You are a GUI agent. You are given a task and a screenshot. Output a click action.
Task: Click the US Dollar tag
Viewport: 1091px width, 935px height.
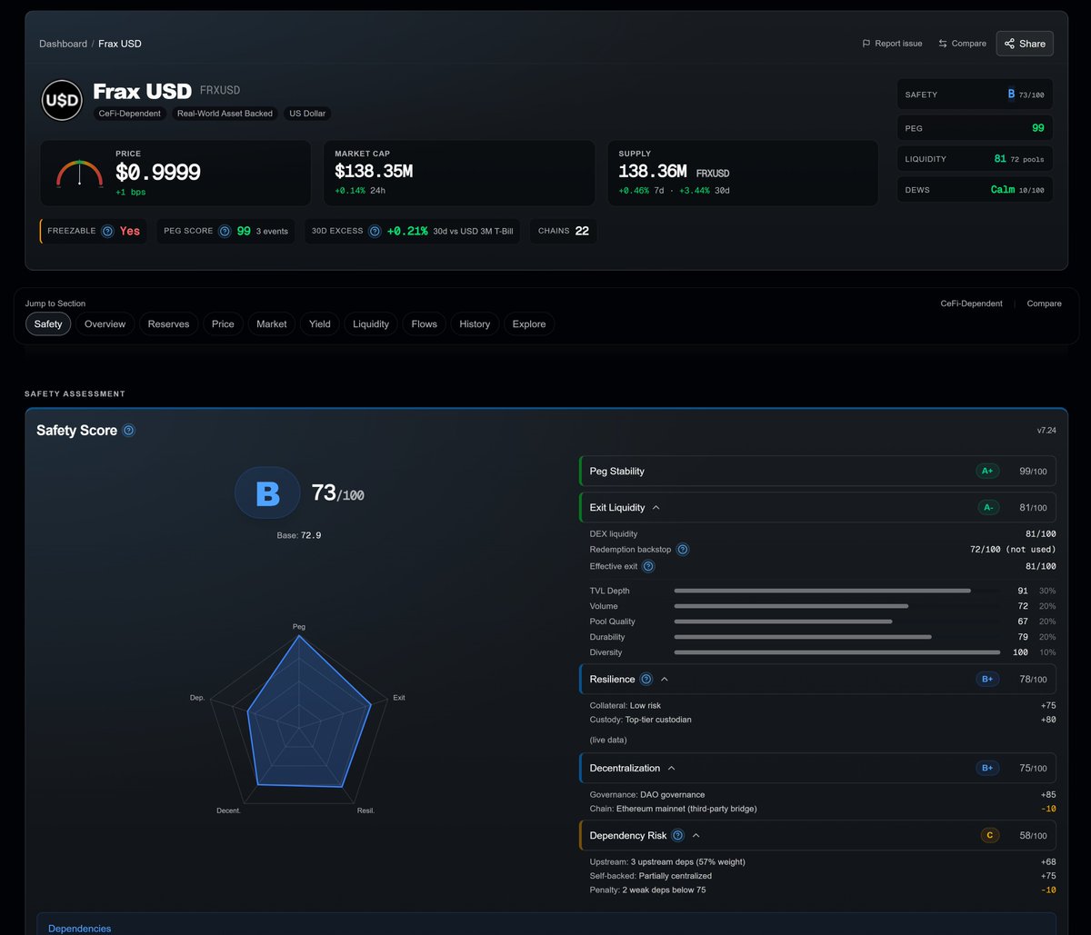[307, 114]
